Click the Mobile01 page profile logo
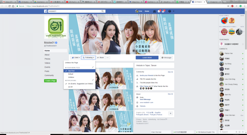Screen dimensions: 247x135 click(x=56, y=27)
